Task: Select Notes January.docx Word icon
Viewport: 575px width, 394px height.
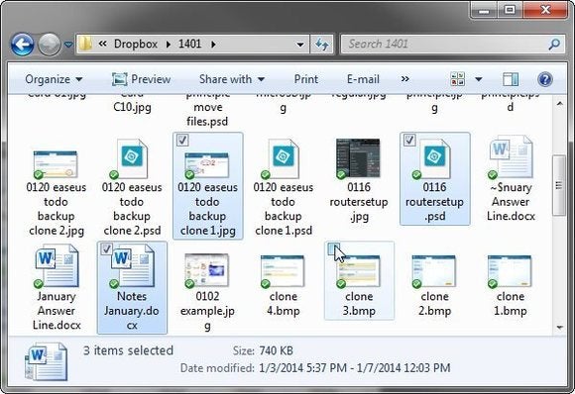Action: click(x=132, y=266)
